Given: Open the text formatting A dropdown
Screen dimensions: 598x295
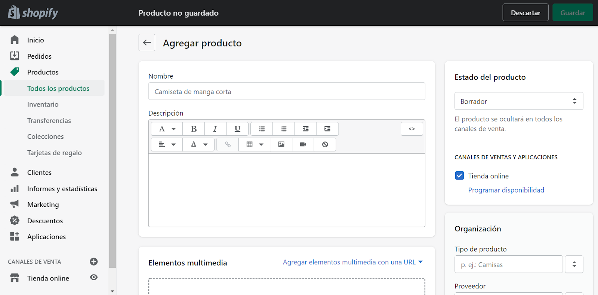Looking at the screenshot, I should (167, 129).
